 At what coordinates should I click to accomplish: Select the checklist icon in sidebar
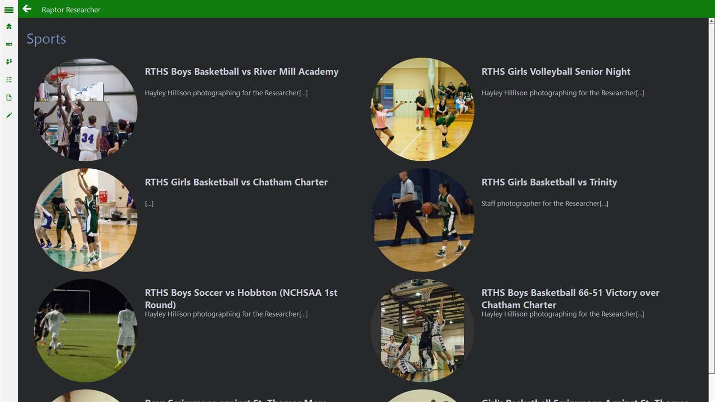click(8, 79)
